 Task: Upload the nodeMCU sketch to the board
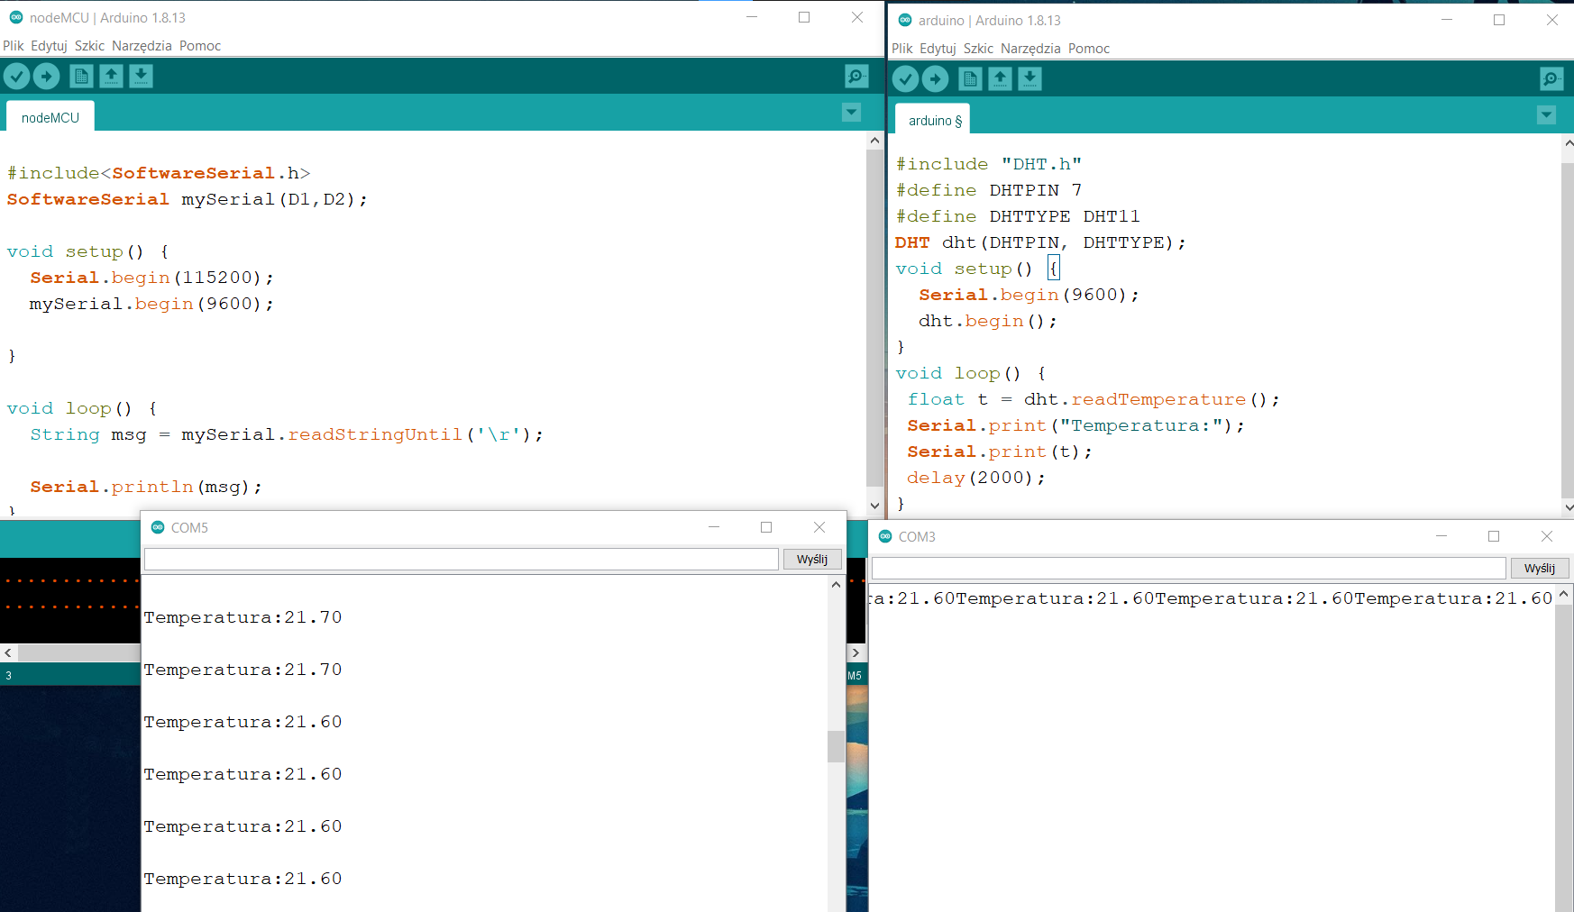(46, 76)
